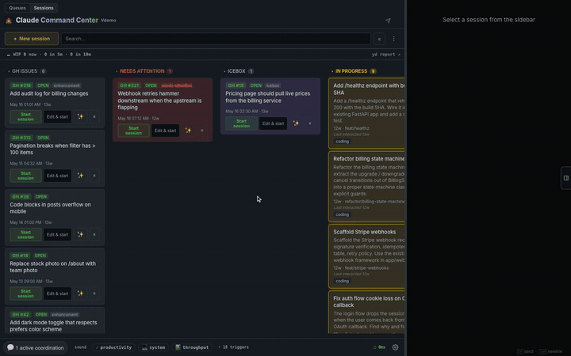571x356 pixels.
Task: Click sparkle icon on Pagination breaks card
Action: point(80,176)
